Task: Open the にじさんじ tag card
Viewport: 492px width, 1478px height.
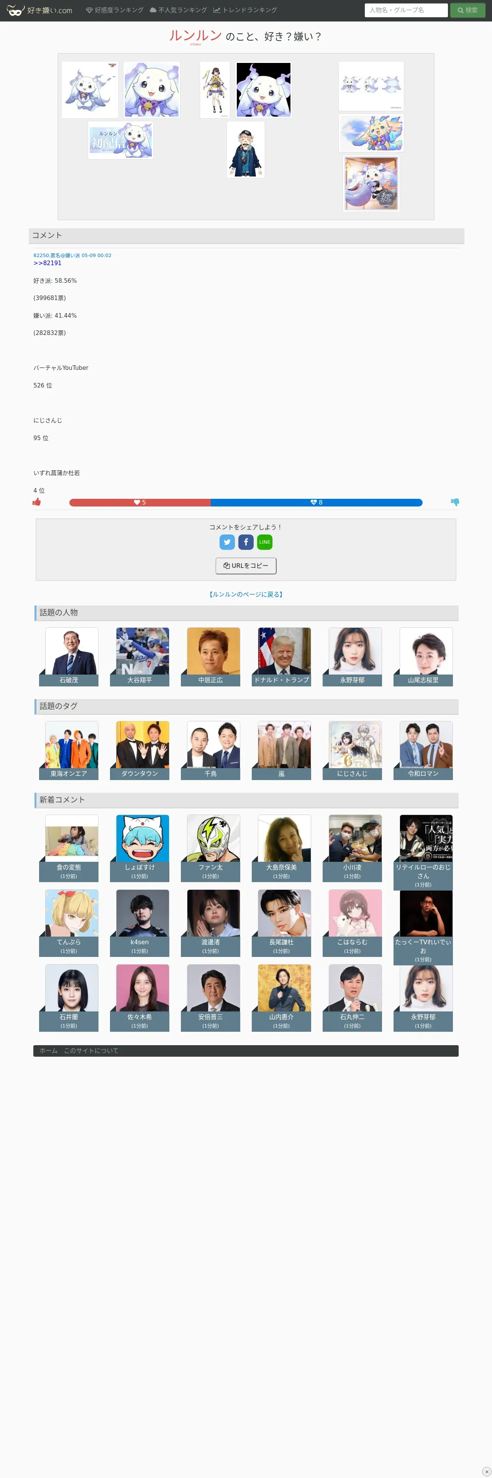Action: 352,750
